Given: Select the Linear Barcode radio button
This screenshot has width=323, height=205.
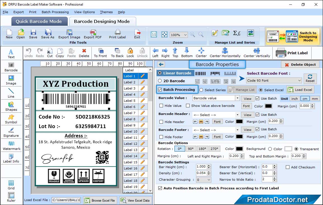Looking at the screenshot, I should pyautogui.click(x=160, y=73).
